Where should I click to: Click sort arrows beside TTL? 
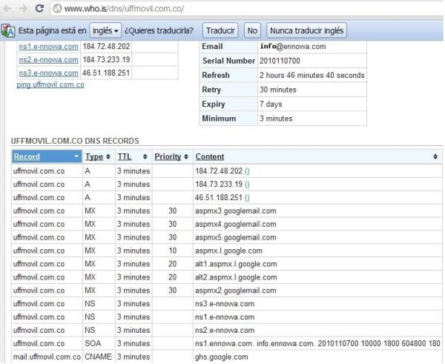(x=145, y=156)
